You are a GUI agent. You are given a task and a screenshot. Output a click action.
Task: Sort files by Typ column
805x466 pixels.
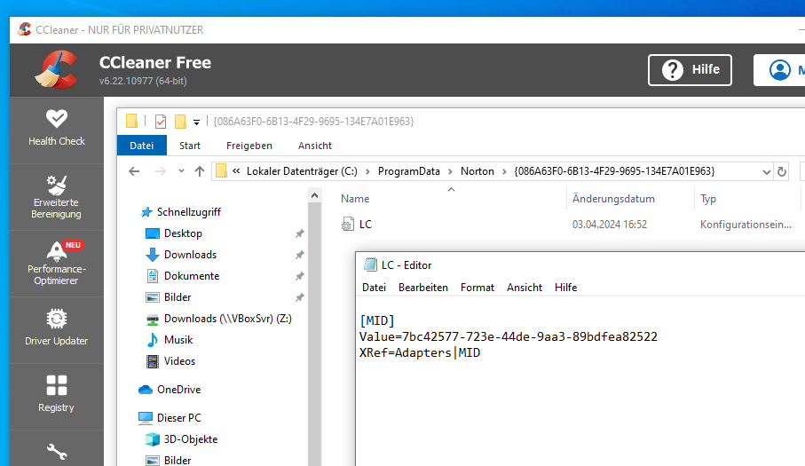tap(708, 199)
